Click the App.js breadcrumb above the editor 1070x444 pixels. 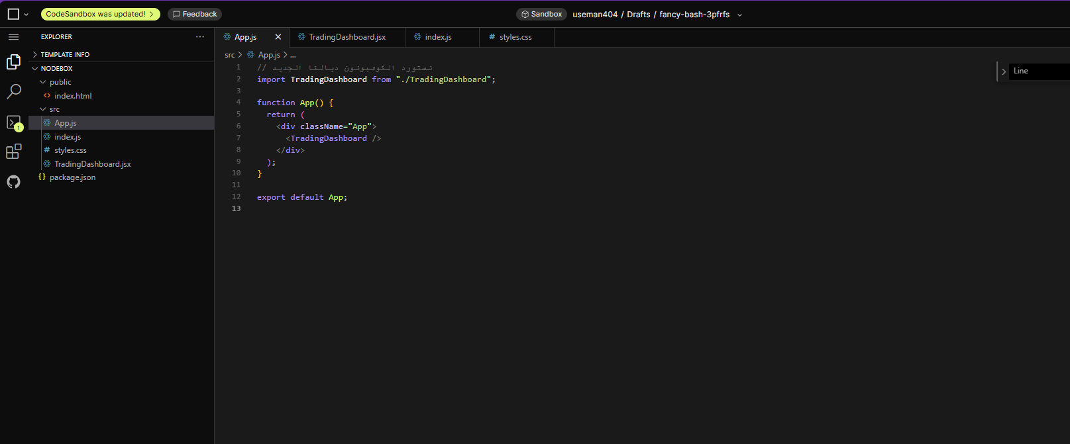pyautogui.click(x=269, y=55)
